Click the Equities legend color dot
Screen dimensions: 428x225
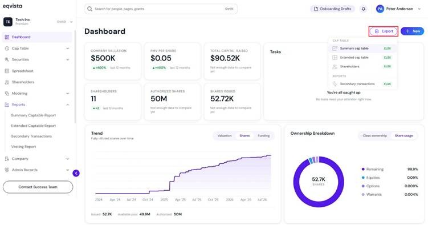coord(363,178)
